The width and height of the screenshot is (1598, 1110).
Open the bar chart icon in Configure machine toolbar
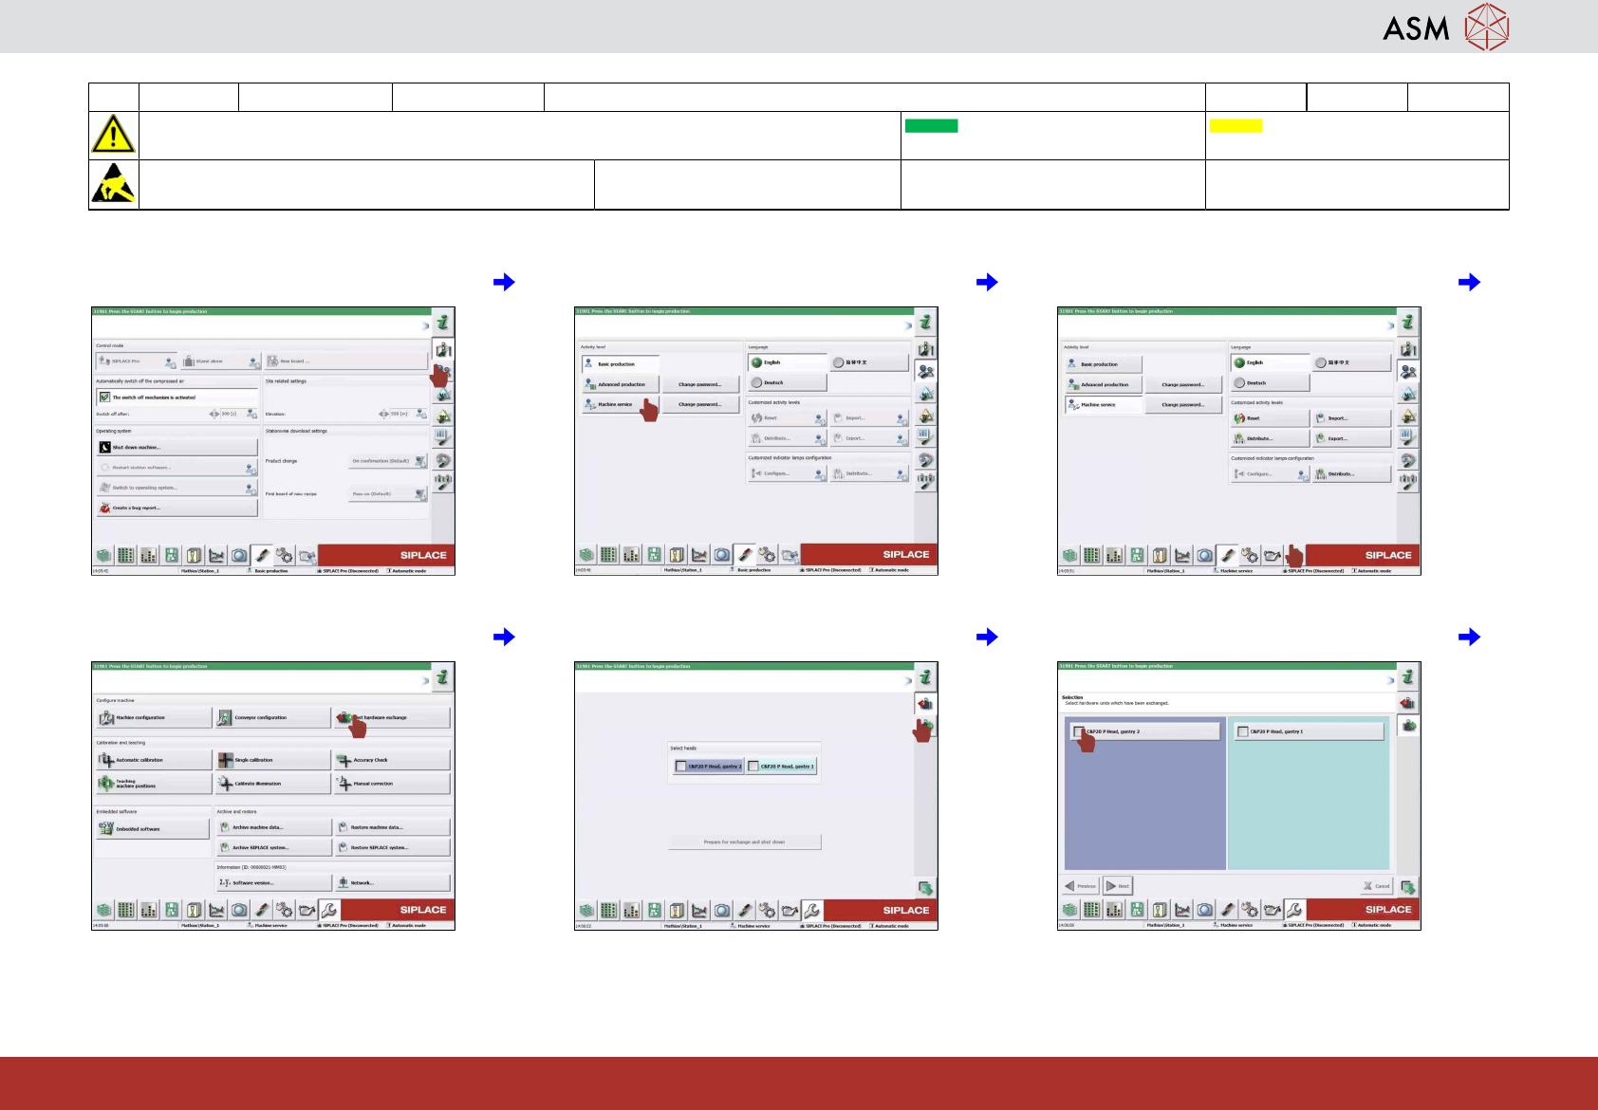(149, 910)
